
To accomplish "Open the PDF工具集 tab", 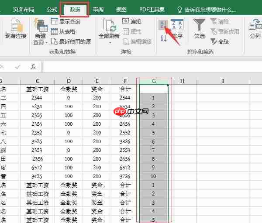I will [x=152, y=10].
